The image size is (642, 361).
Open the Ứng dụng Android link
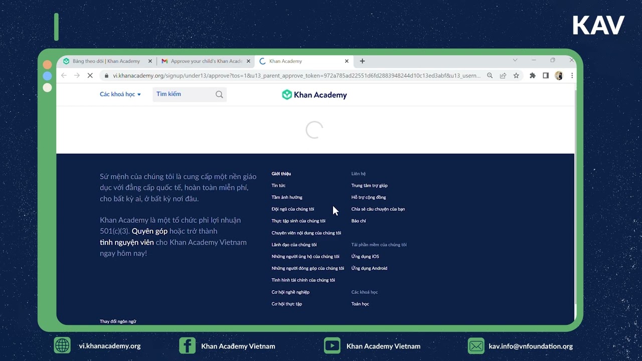(x=369, y=268)
